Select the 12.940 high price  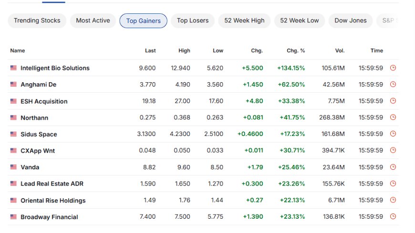tap(180, 68)
